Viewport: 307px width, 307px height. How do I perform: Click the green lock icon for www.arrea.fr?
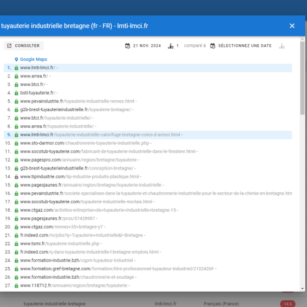(17, 76)
